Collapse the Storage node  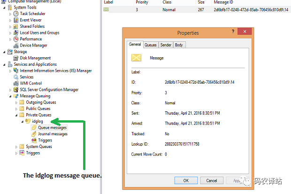(x=4, y=52)
